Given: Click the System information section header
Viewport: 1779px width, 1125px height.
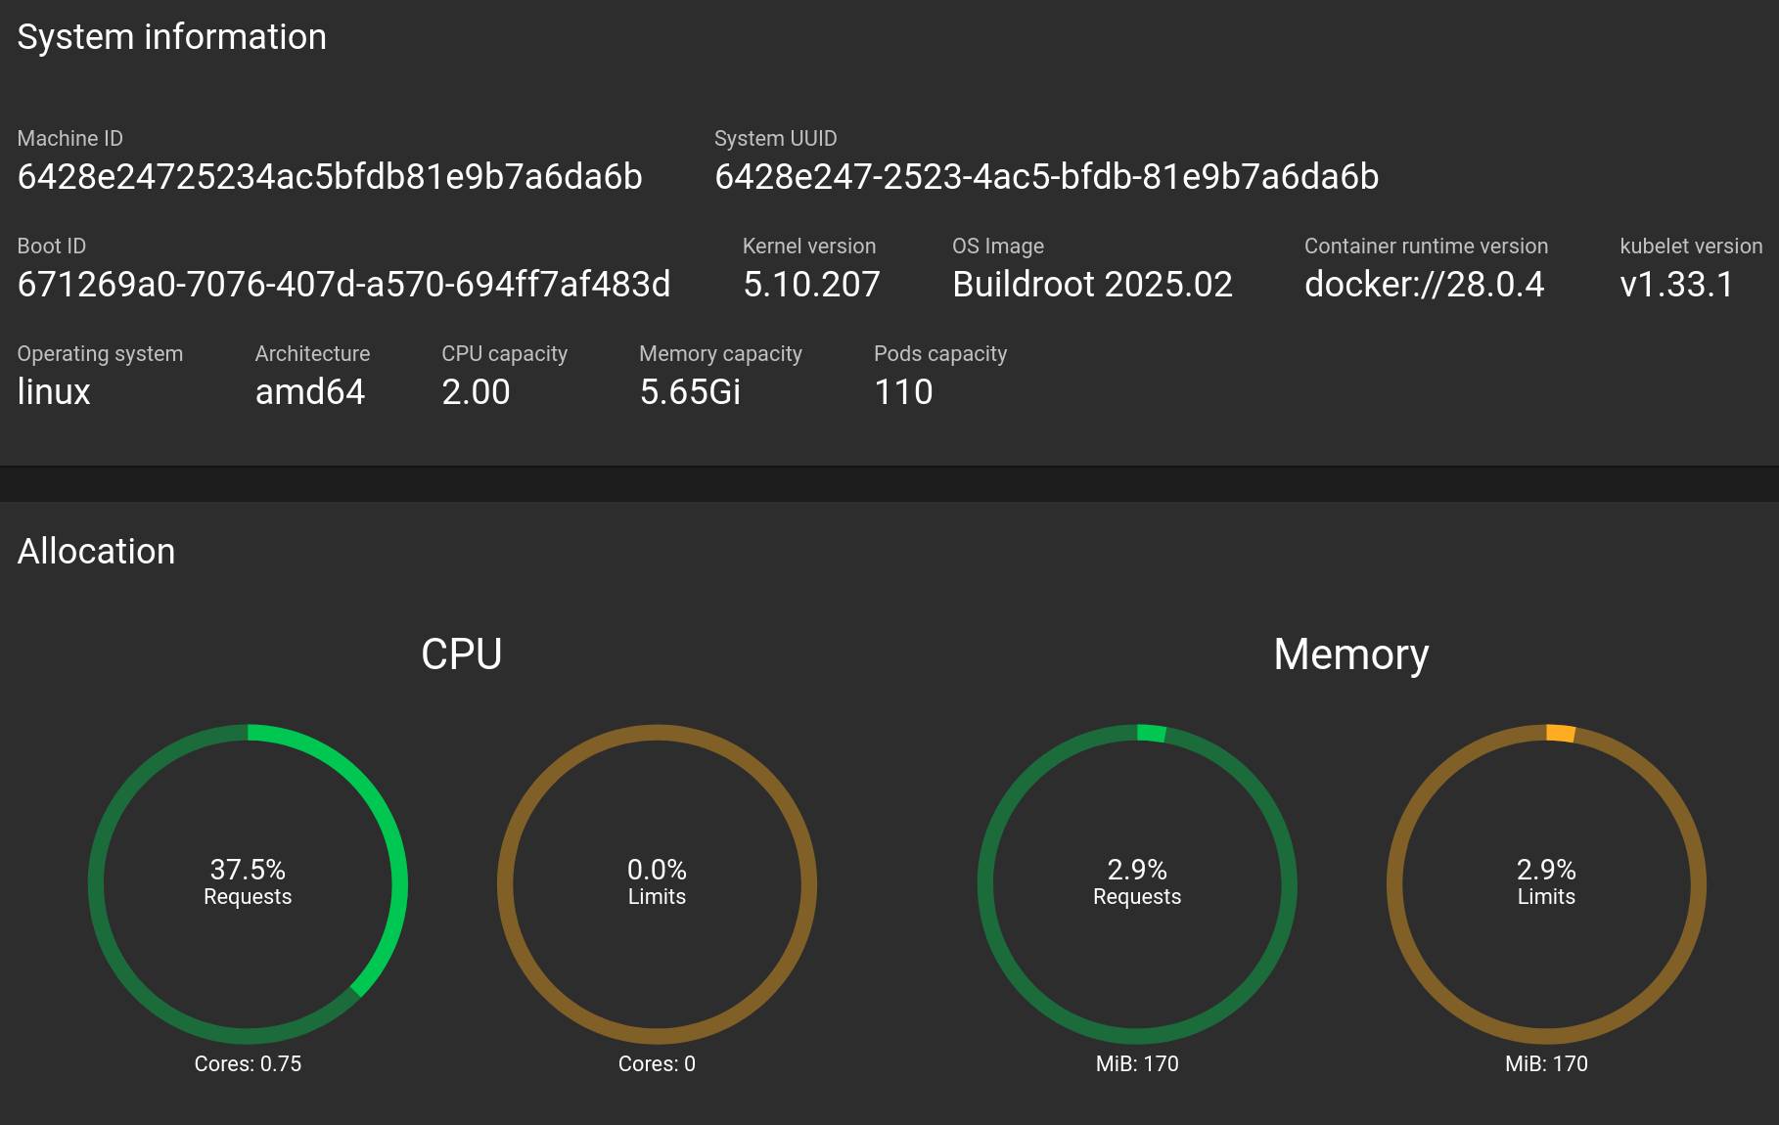Looking at the screenshot, I should click(173, 37).
